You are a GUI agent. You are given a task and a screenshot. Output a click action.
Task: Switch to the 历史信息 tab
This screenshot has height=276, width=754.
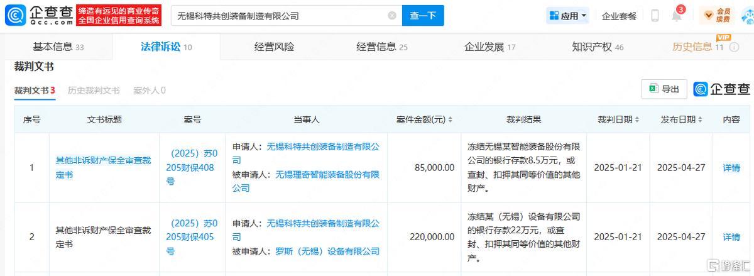(x=697, y=47)
